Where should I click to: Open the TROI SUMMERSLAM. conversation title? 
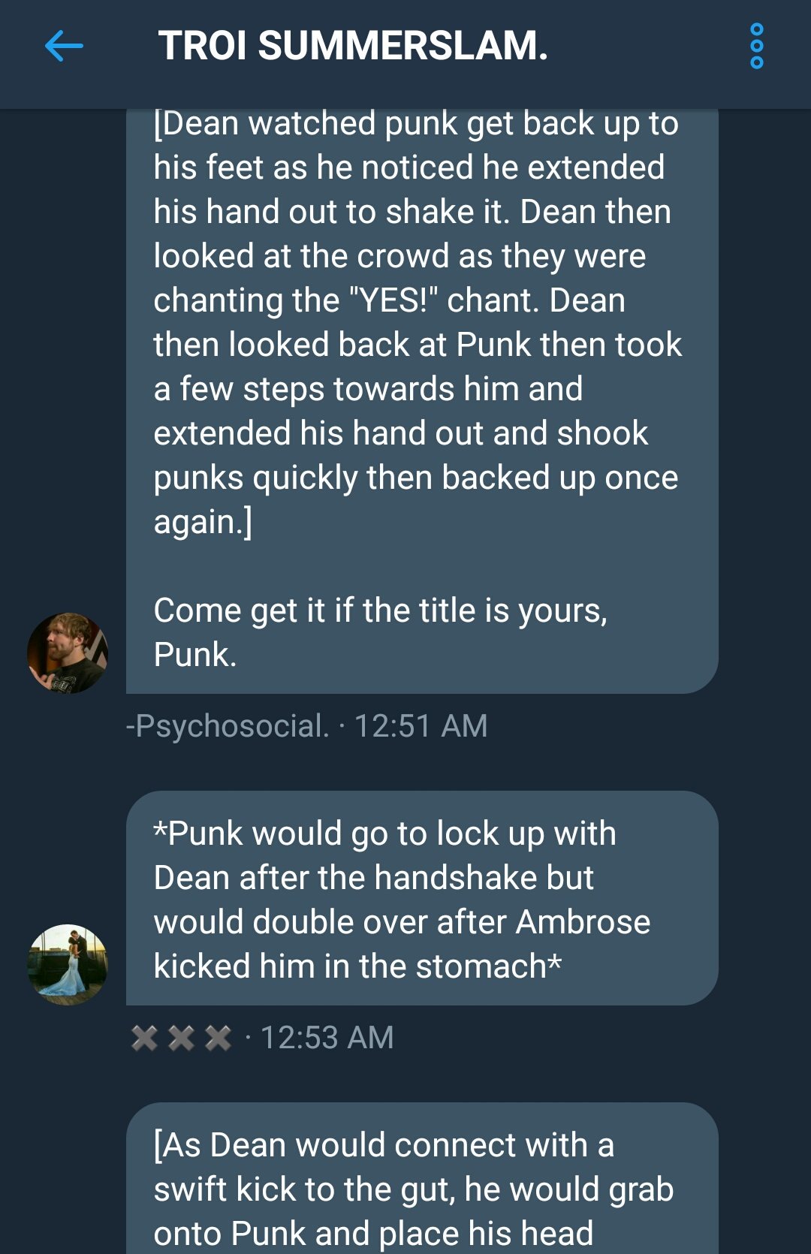click(353, 46)
